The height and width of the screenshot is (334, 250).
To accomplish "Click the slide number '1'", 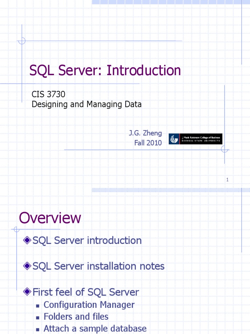I will tap(227, 180).
